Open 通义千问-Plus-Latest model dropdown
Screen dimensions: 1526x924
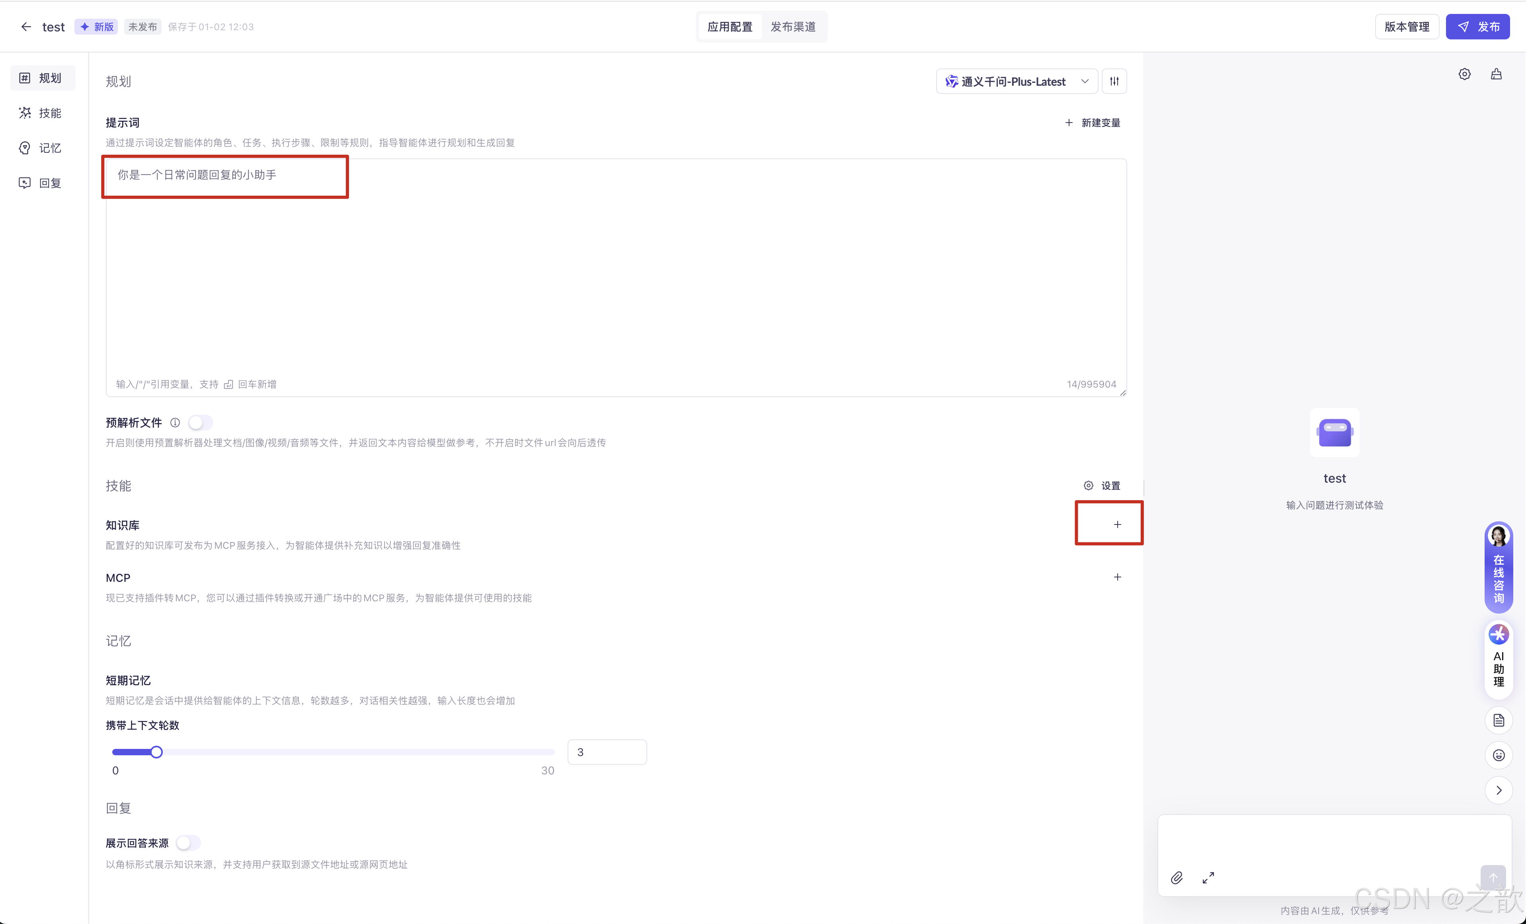(1016, 81)
